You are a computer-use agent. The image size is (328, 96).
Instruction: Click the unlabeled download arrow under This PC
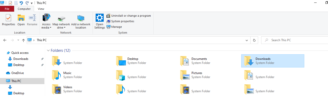click(10, 87)
